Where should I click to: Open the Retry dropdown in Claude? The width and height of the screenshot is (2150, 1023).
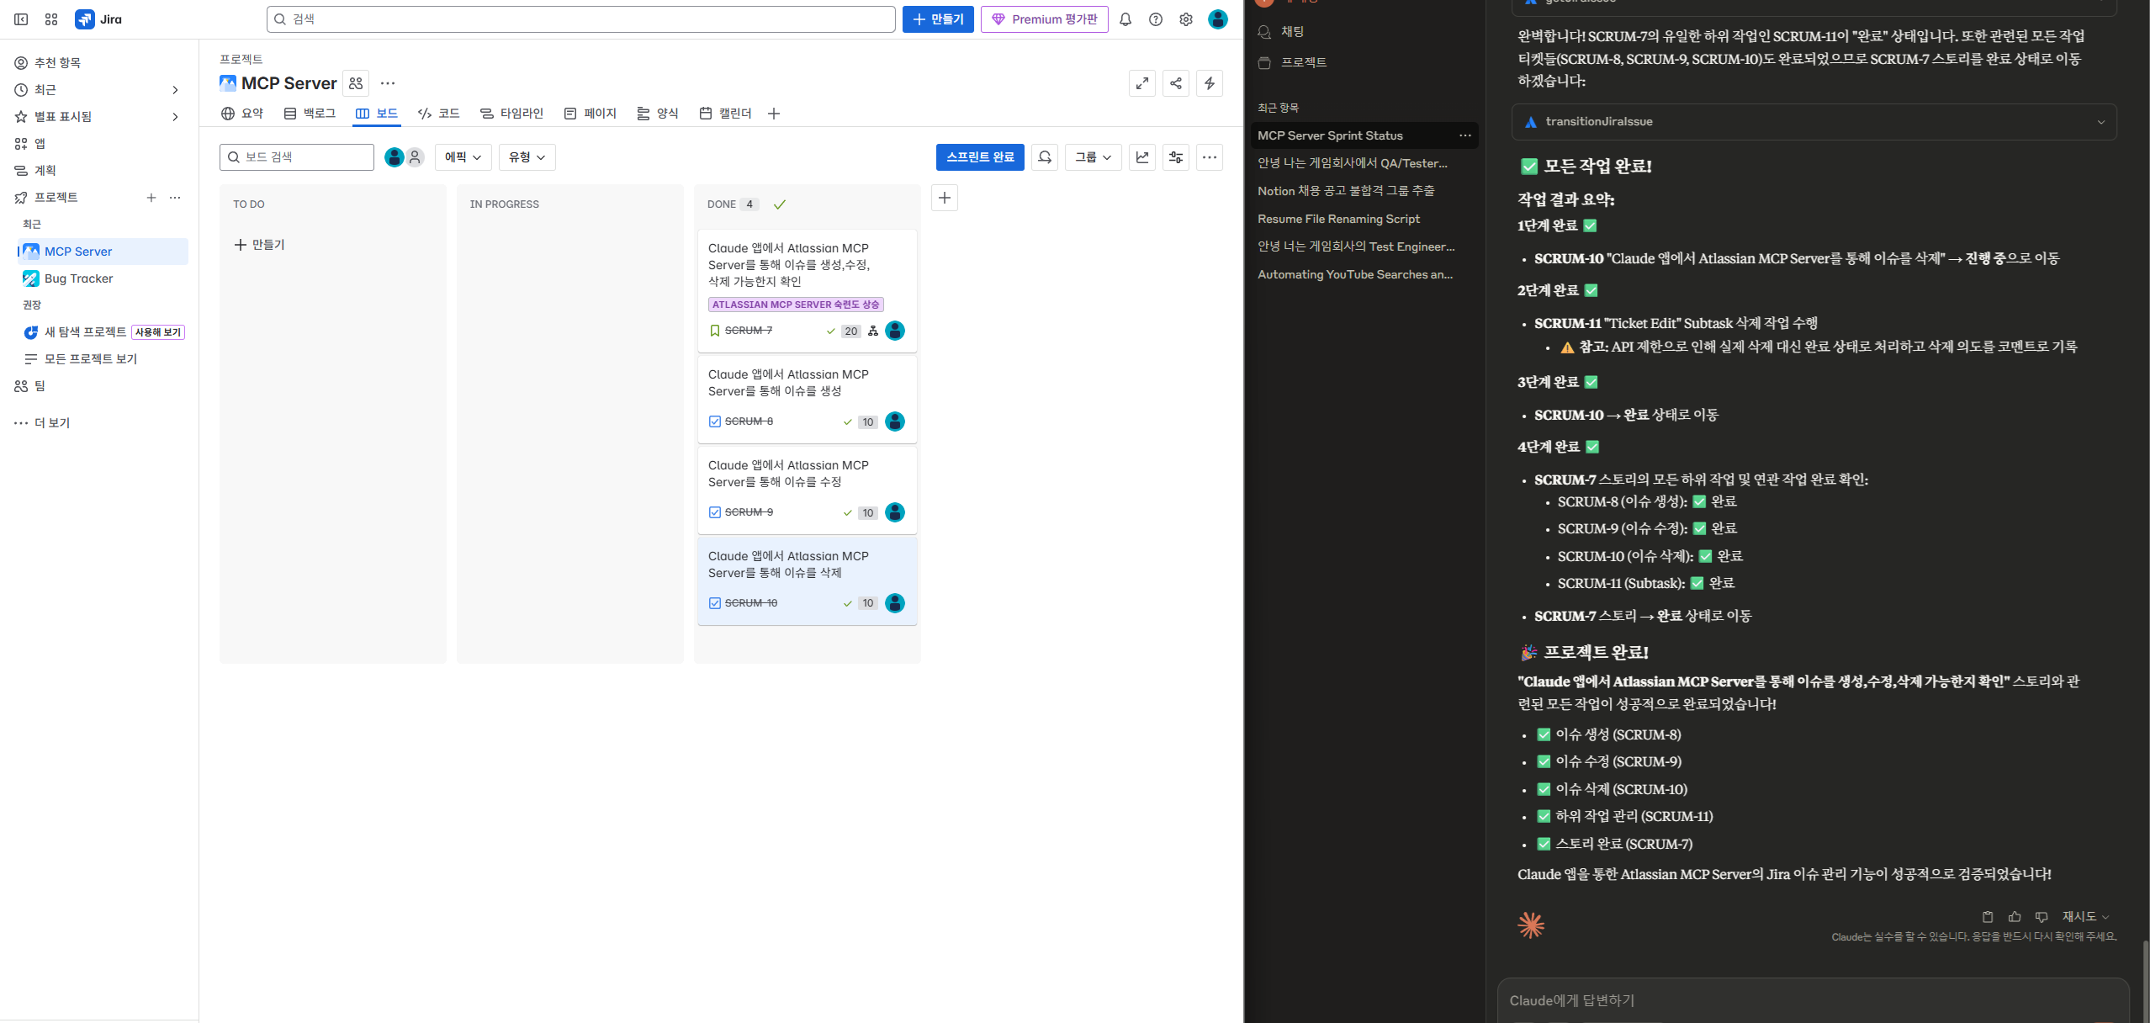click(x=2085, y=917)
